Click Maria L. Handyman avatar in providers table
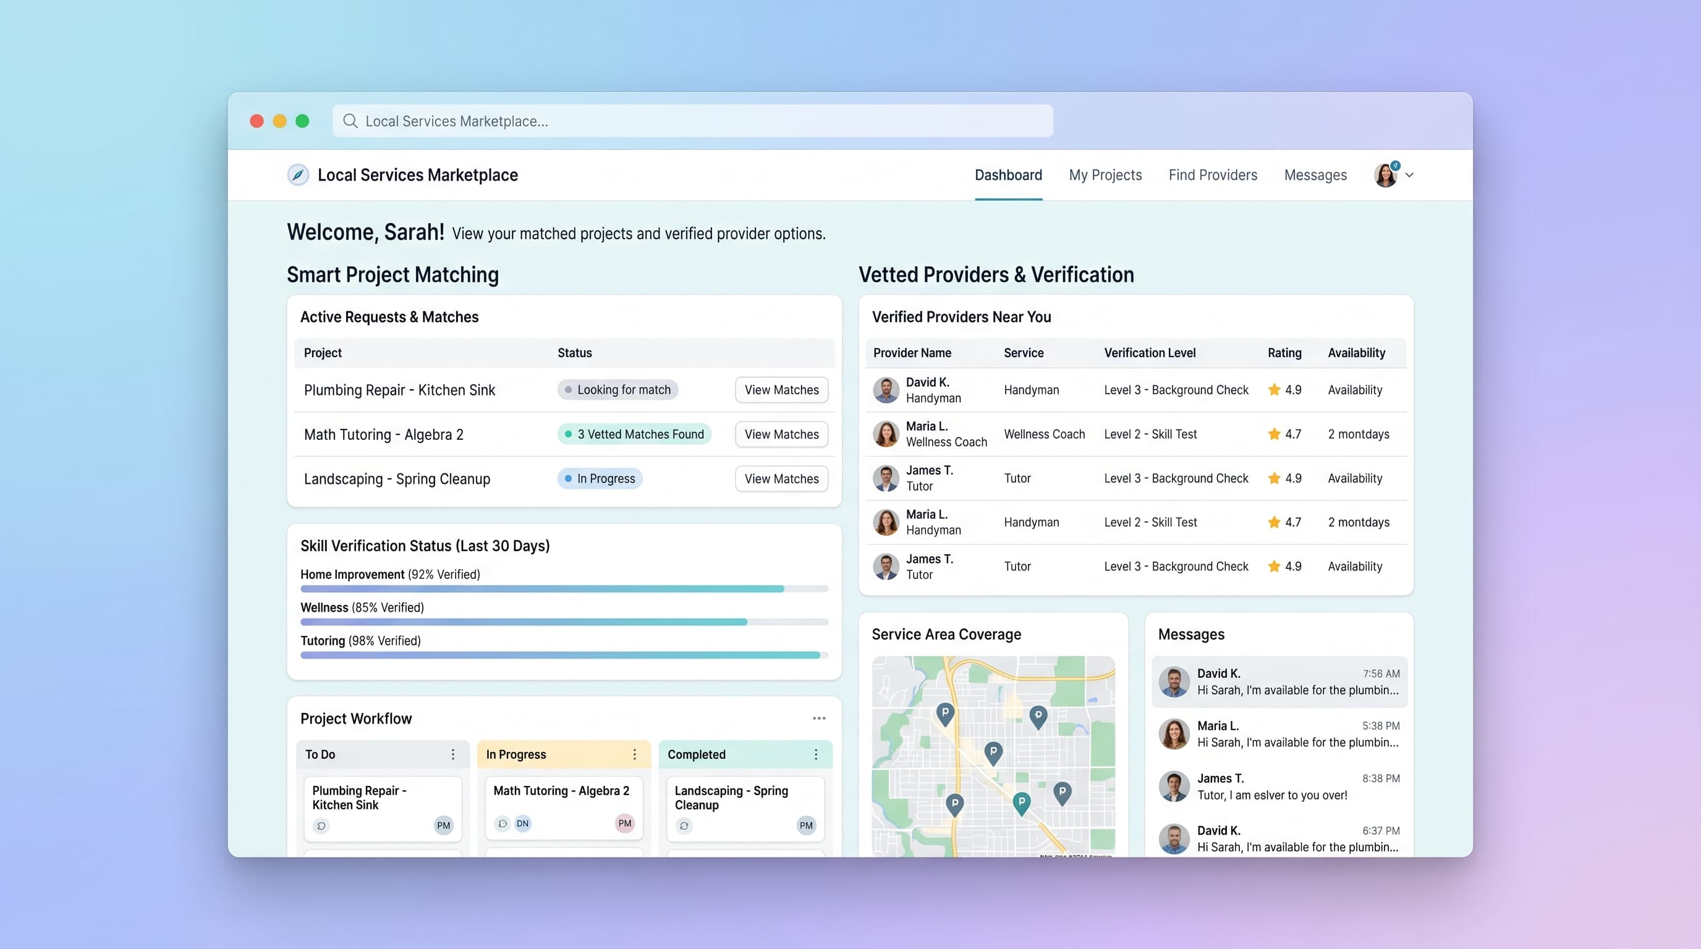 point(886,522)
